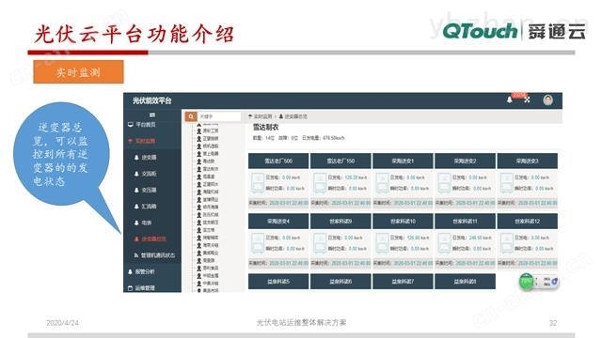Viewport: 602px width, 338px height.
Task: Open 平台首页 in the sidebar
Action: click(x=142, y=125)
